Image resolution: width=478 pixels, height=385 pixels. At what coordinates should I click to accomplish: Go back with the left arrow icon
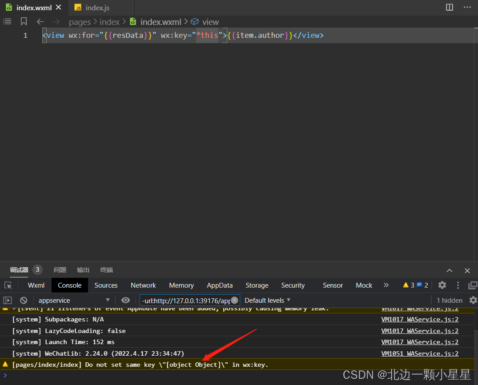click(x=40, y=22)
